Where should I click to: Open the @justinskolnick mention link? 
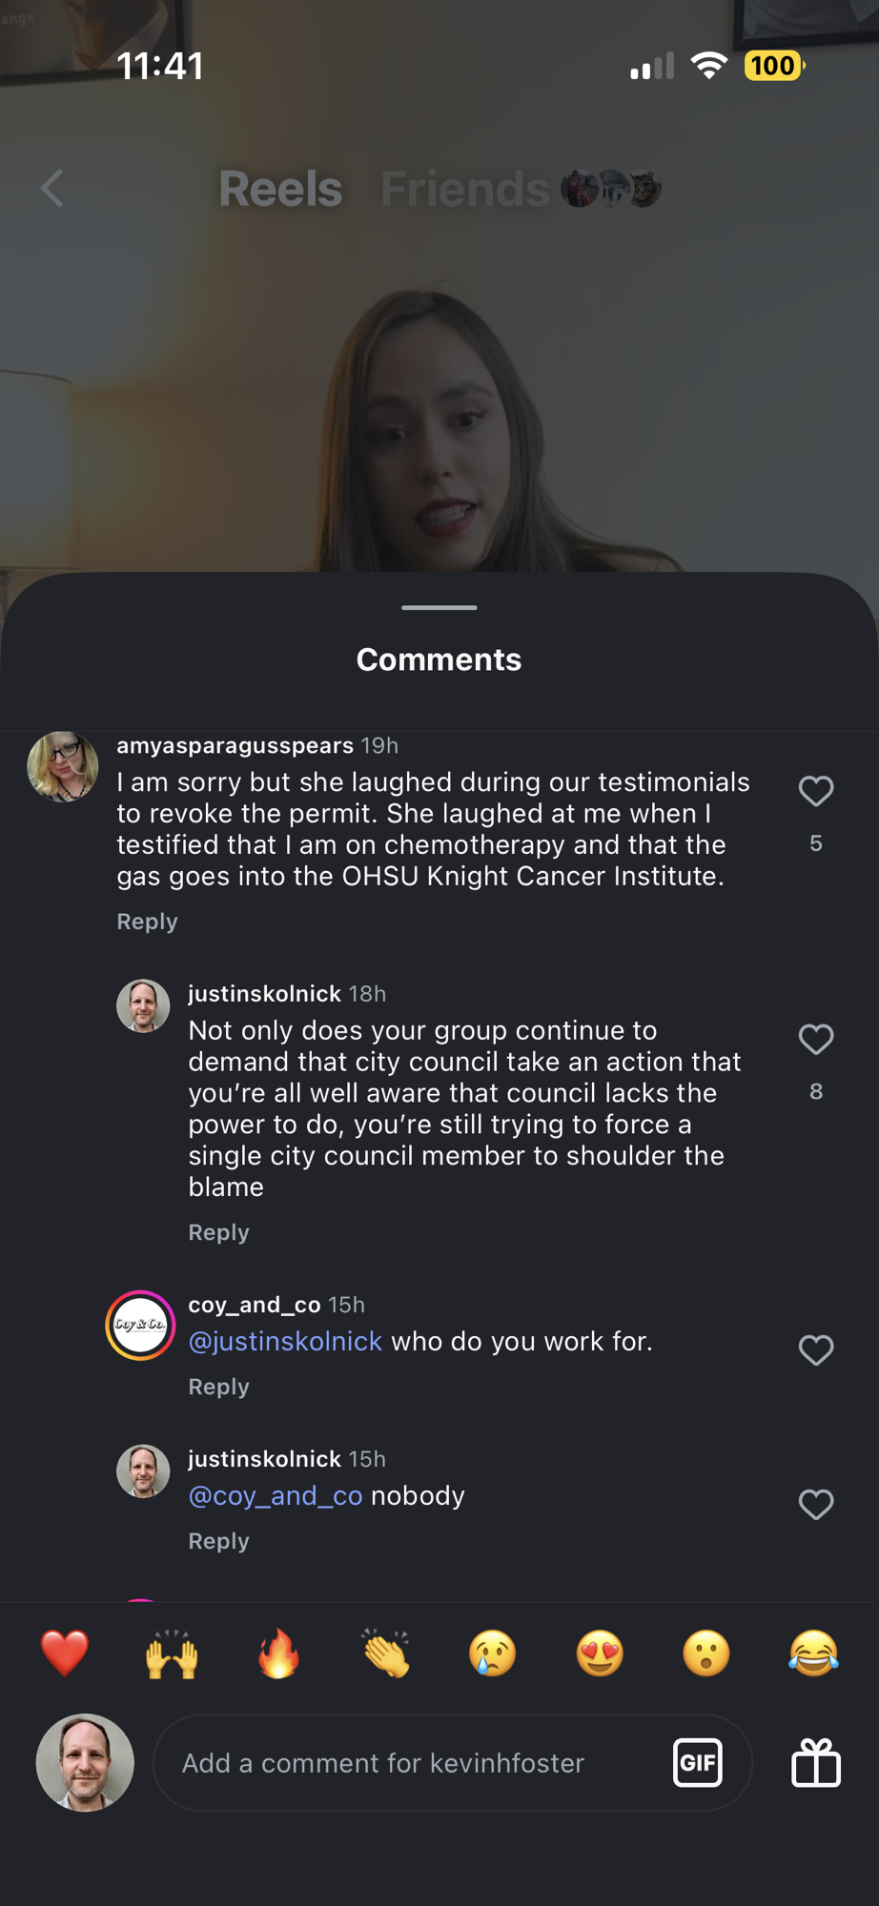[285, 1341]
